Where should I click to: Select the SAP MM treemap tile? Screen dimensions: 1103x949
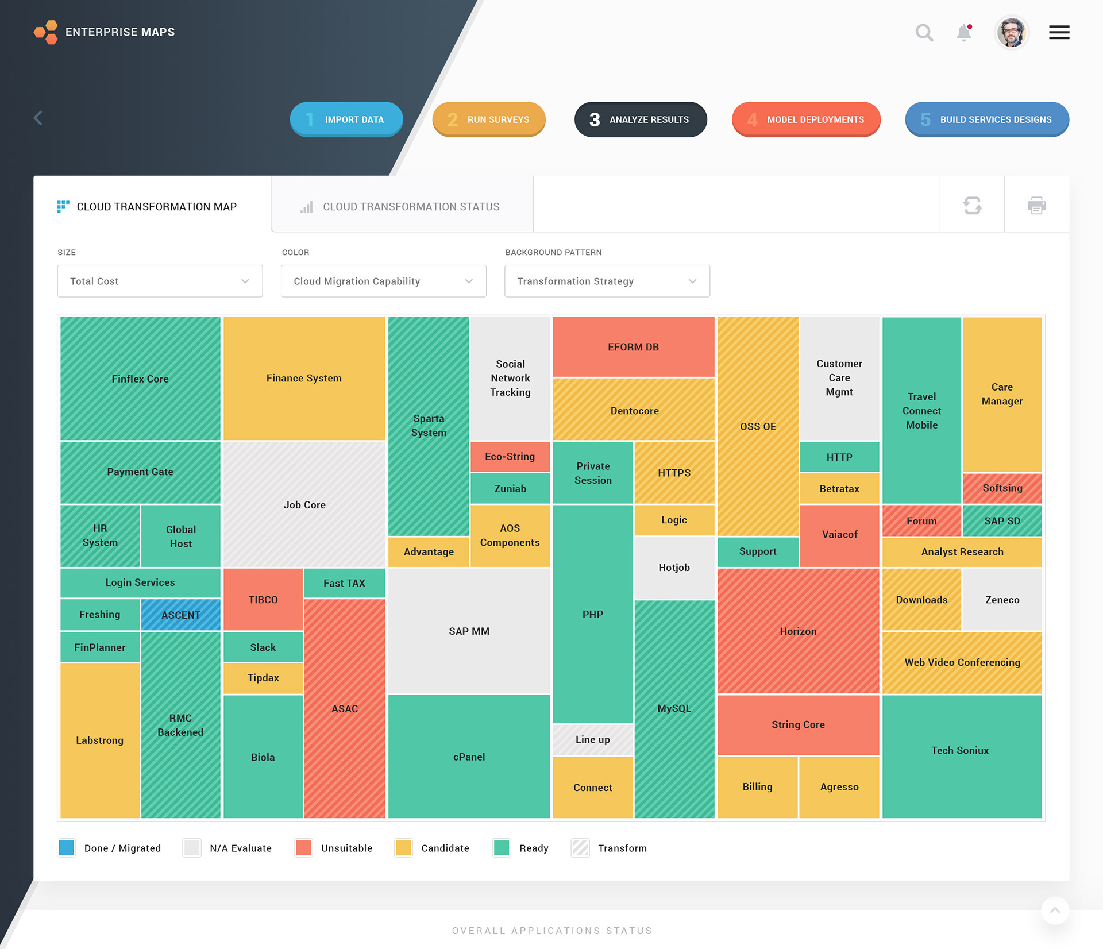point(469,631)
